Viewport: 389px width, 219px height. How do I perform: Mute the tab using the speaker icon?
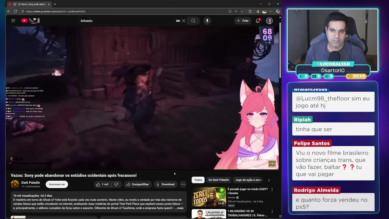click(x=15, y=4)
